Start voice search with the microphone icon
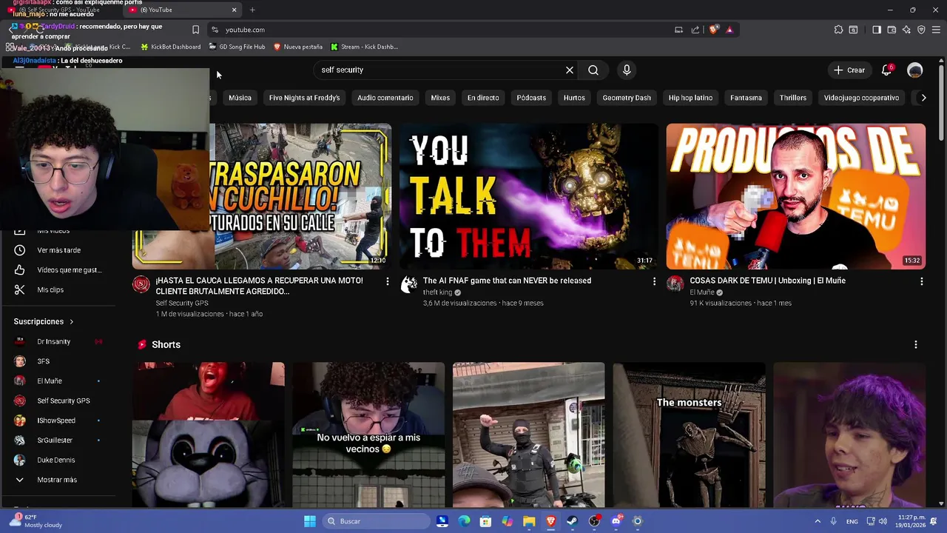The width and height of the screenshot is (947, 533). tap(627, 70)
